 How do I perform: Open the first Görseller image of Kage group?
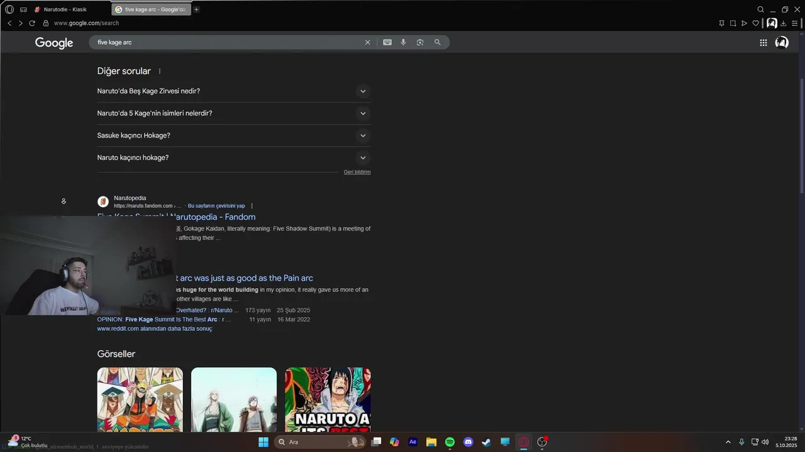tap(140, 400)
